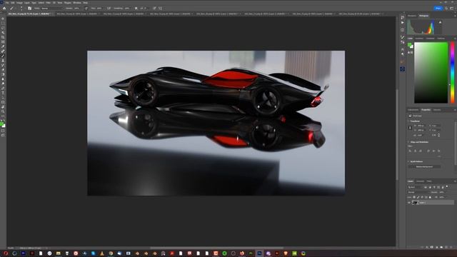Click the Share button

point(438,8)
